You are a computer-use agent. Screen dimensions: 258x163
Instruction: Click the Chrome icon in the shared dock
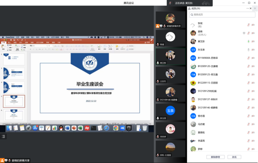coord(116,128)
